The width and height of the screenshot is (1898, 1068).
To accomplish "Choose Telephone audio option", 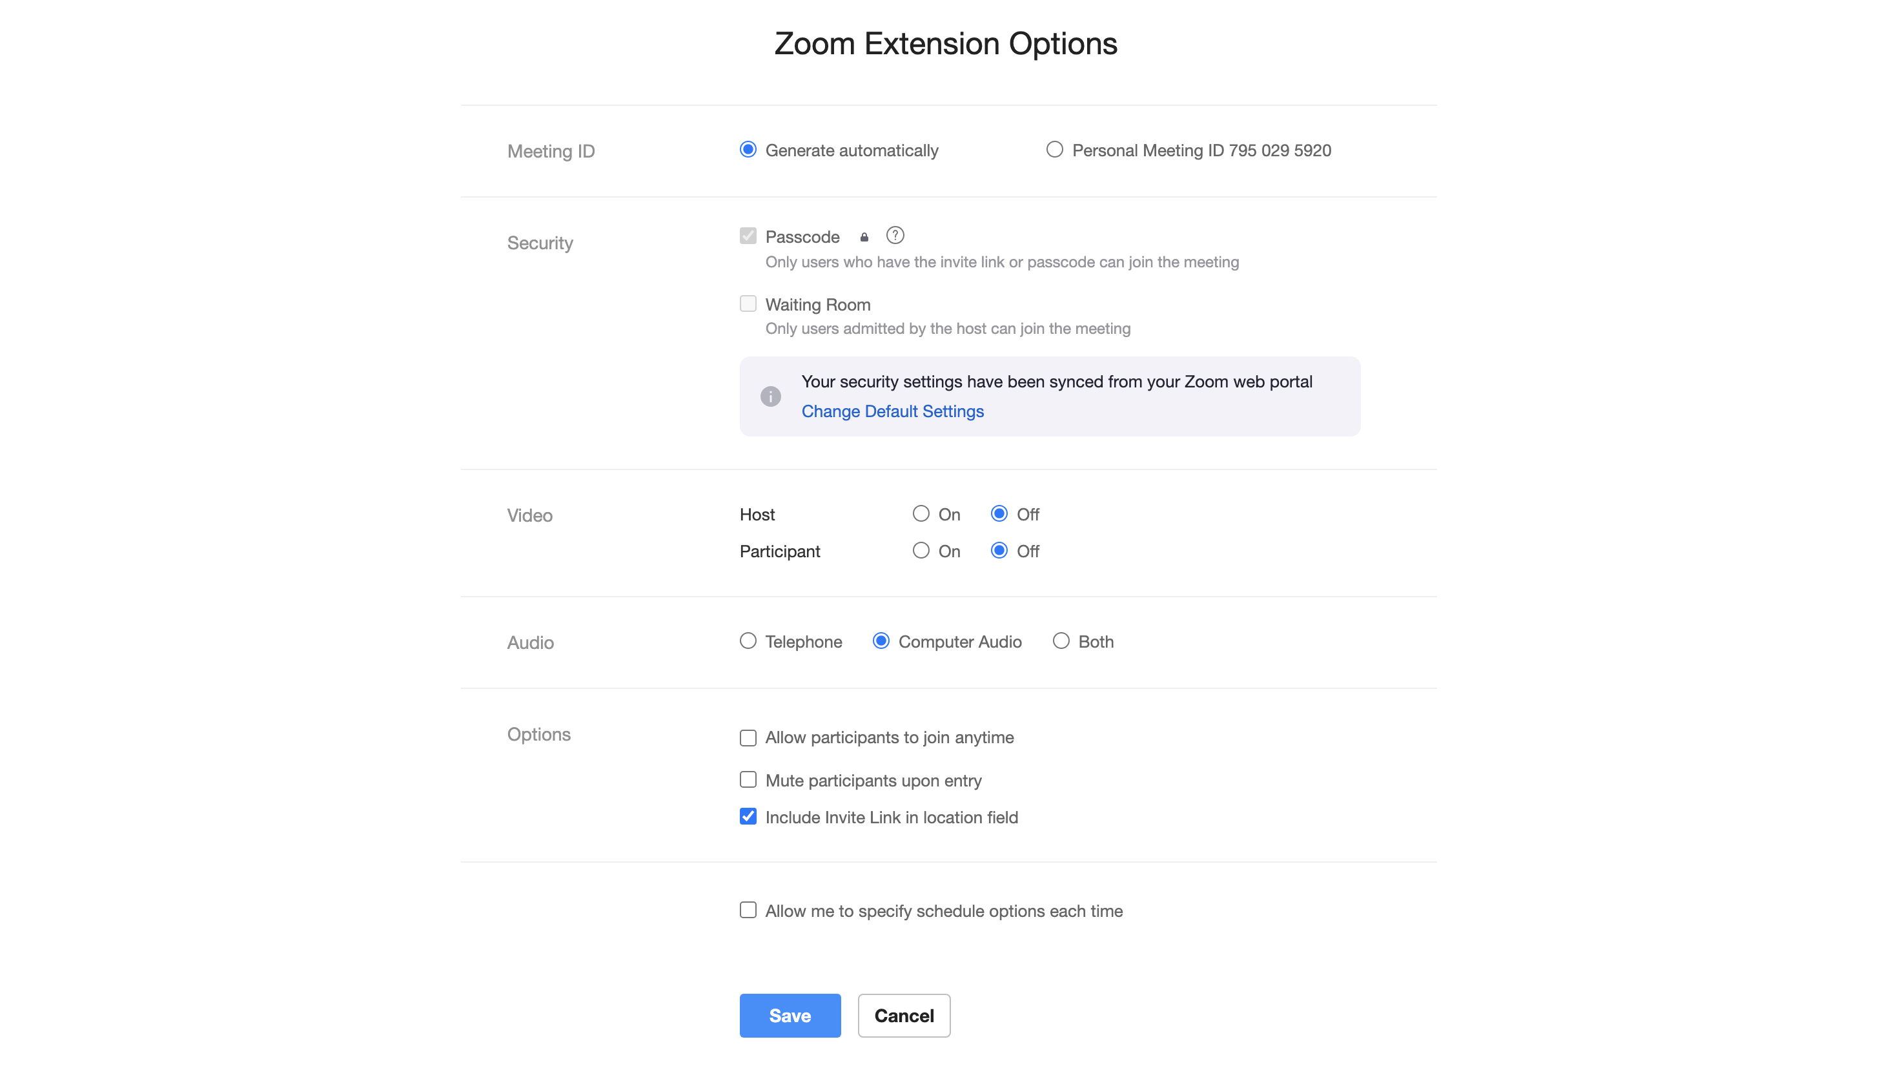I will [748, 641].
